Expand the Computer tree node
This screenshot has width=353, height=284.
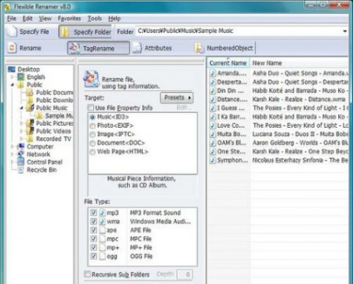12,147
